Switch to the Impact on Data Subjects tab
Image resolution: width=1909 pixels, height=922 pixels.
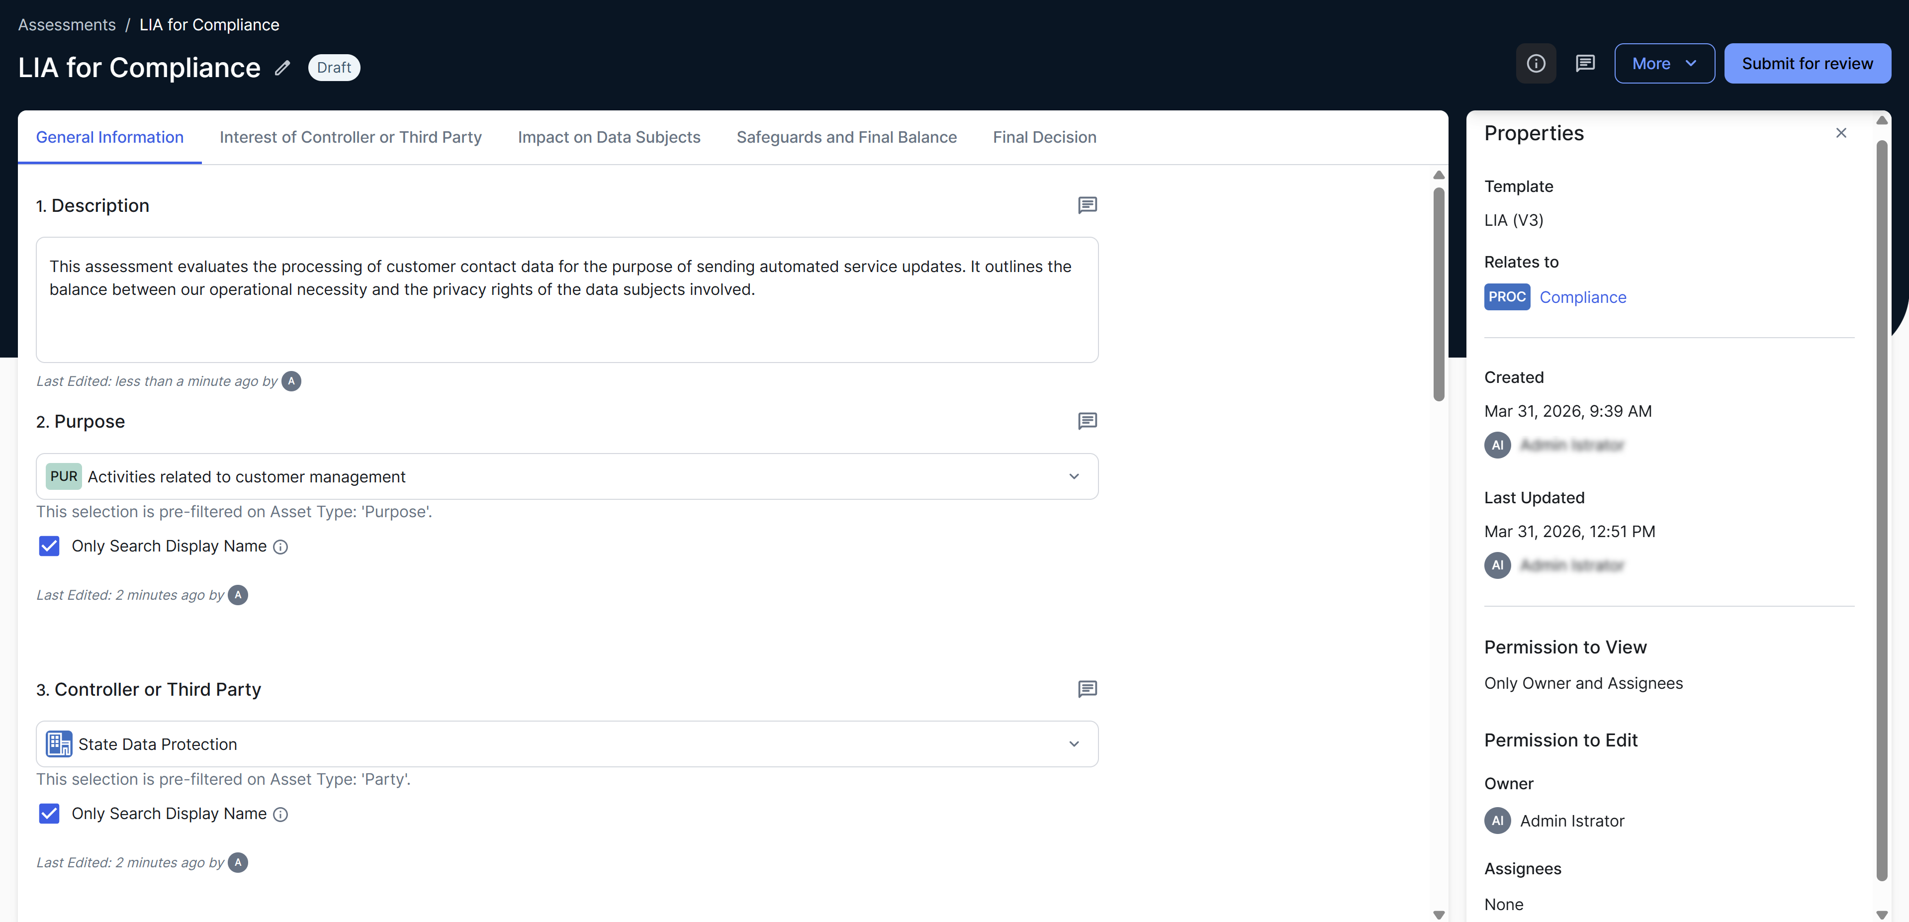pyautogui.click(x=609, y=136)
